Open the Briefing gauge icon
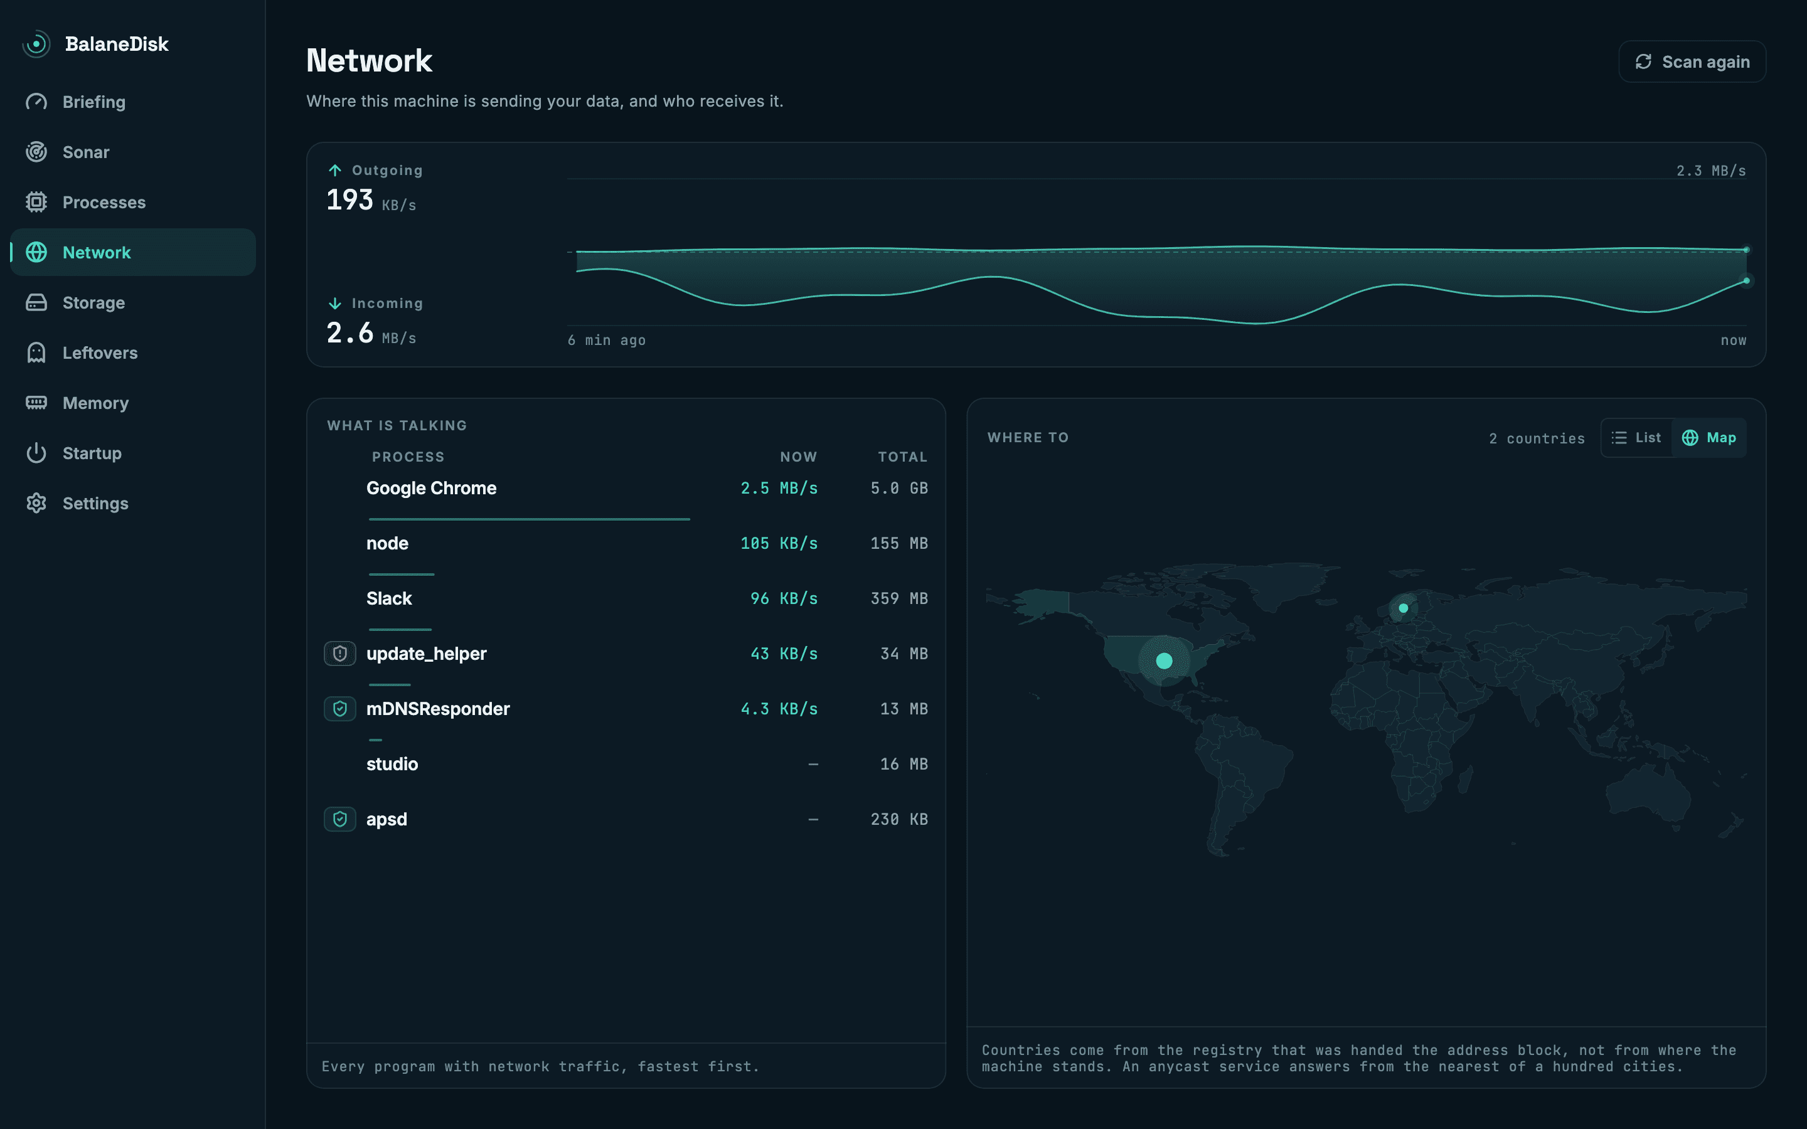 tap(36, 102)
